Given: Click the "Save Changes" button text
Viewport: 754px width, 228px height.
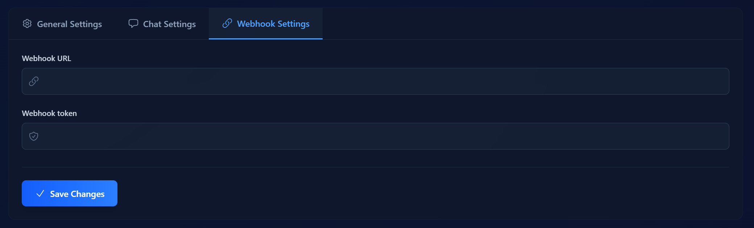Looking at the screenshot, I should coord(77,194).
